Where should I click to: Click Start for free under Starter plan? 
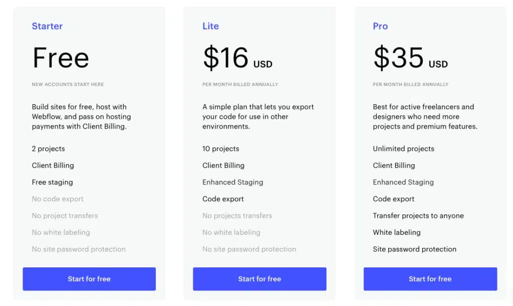coord(89,279)
